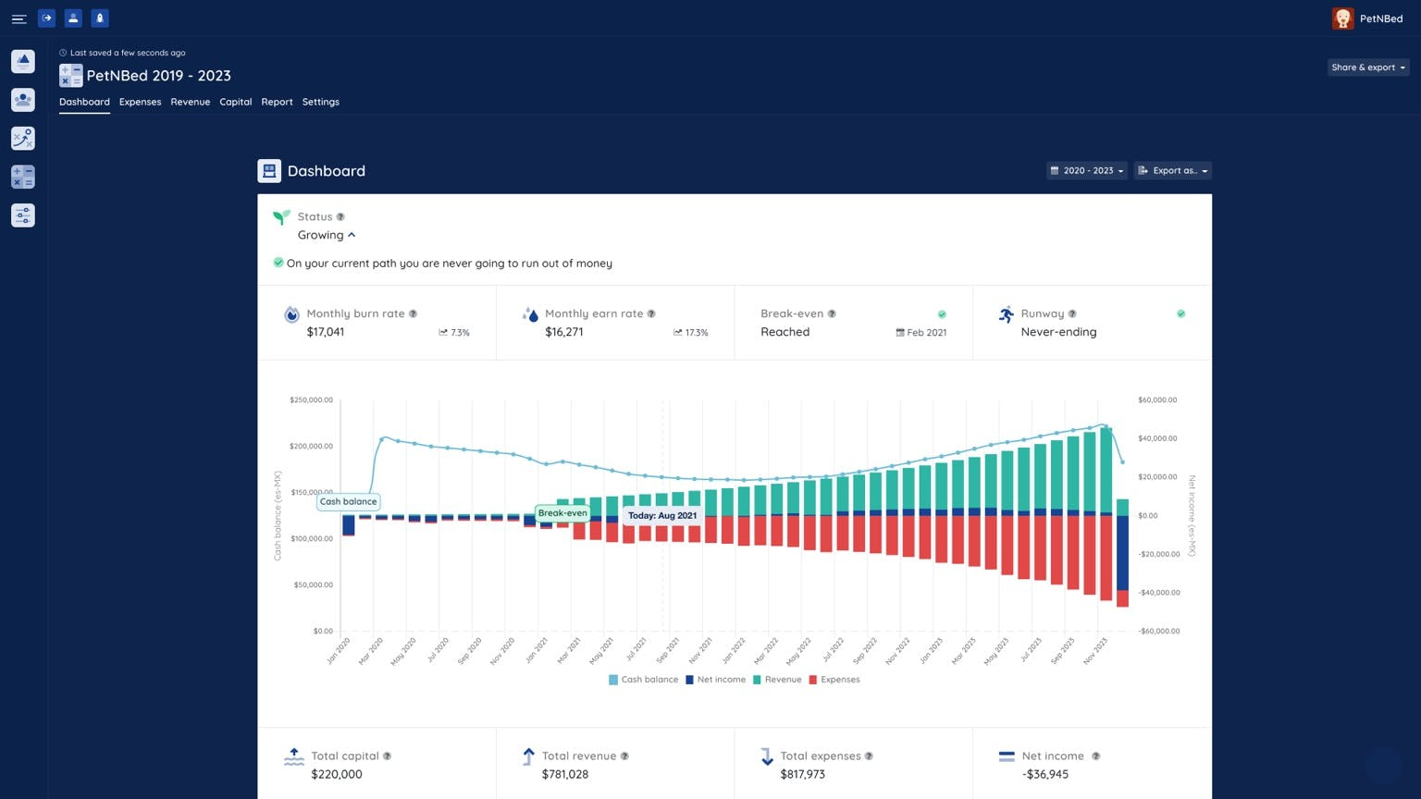Open the calculator icon in left sidebar
Image resolution: width=1421 pixels, height=799 pixels.
coord(23,177)
